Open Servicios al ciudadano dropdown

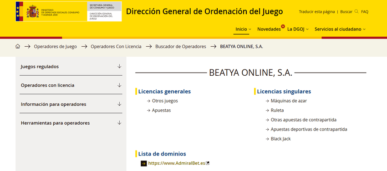pyautogui.click(x=340, y=29)
